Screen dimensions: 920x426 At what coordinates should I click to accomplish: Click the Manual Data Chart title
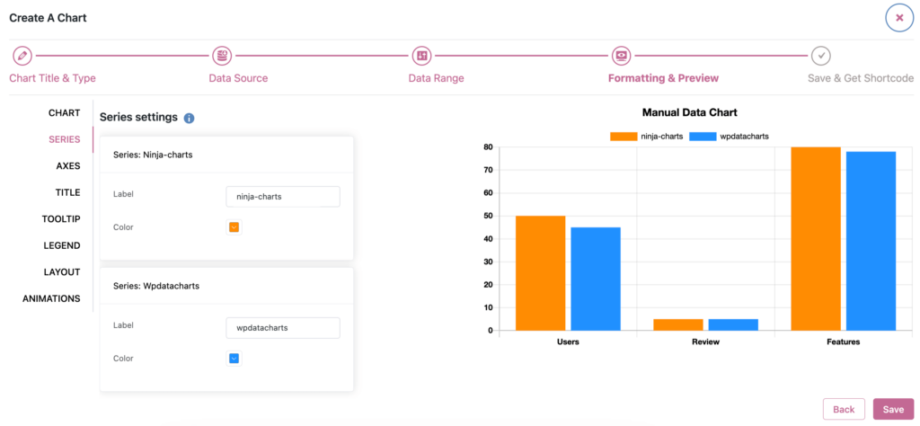(x=689, y=112)
